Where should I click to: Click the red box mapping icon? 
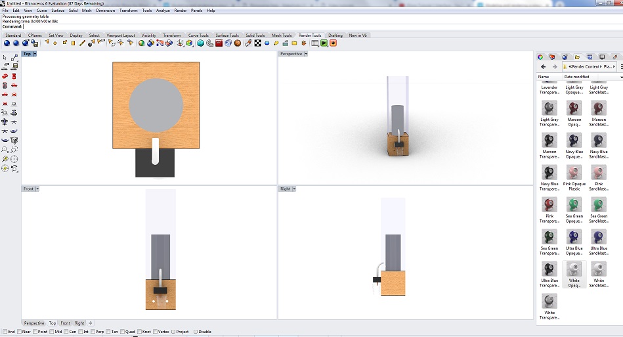tap(219, 43)
